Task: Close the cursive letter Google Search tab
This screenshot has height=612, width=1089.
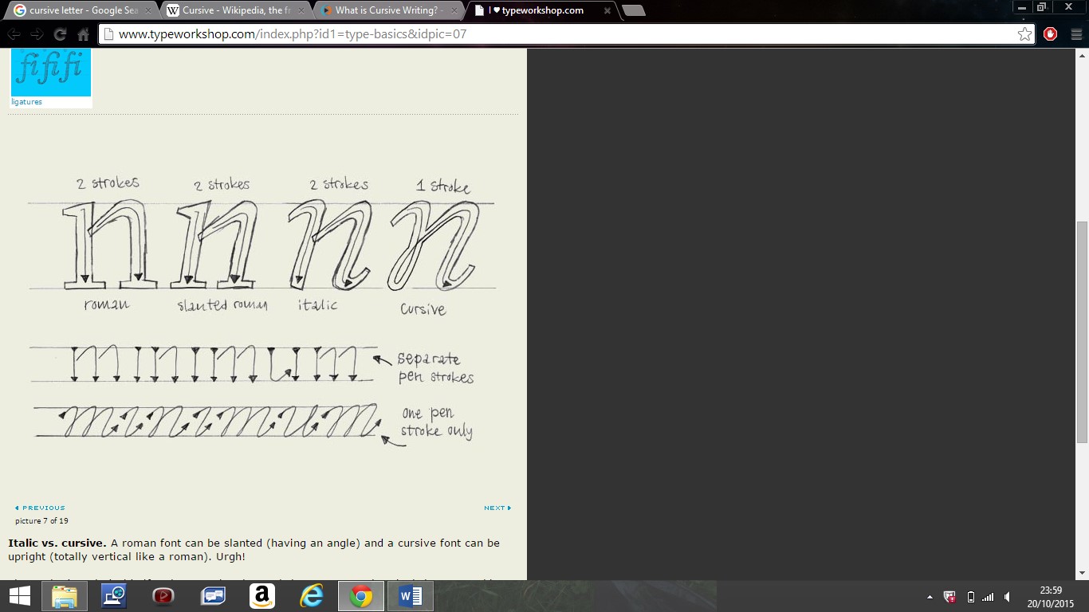Action: [x=147, y=11]
